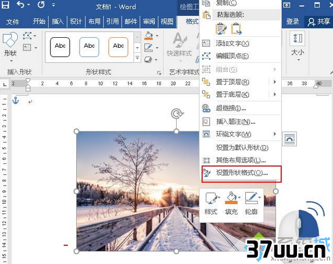Select the orange-outlined Abc shape style
The image size is (333, 264).
pyautogui.click(x=119, y=47)
